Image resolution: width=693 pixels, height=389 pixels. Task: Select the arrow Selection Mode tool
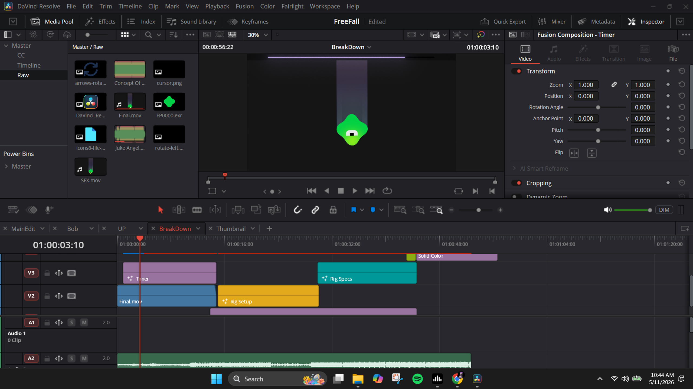pos(161,210)
